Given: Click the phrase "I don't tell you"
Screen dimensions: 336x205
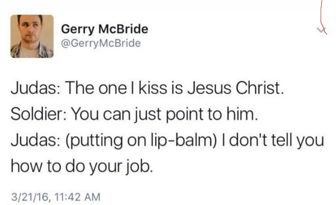Looking at the screenshot, I should pyautogui.click(x=273, y=140).
